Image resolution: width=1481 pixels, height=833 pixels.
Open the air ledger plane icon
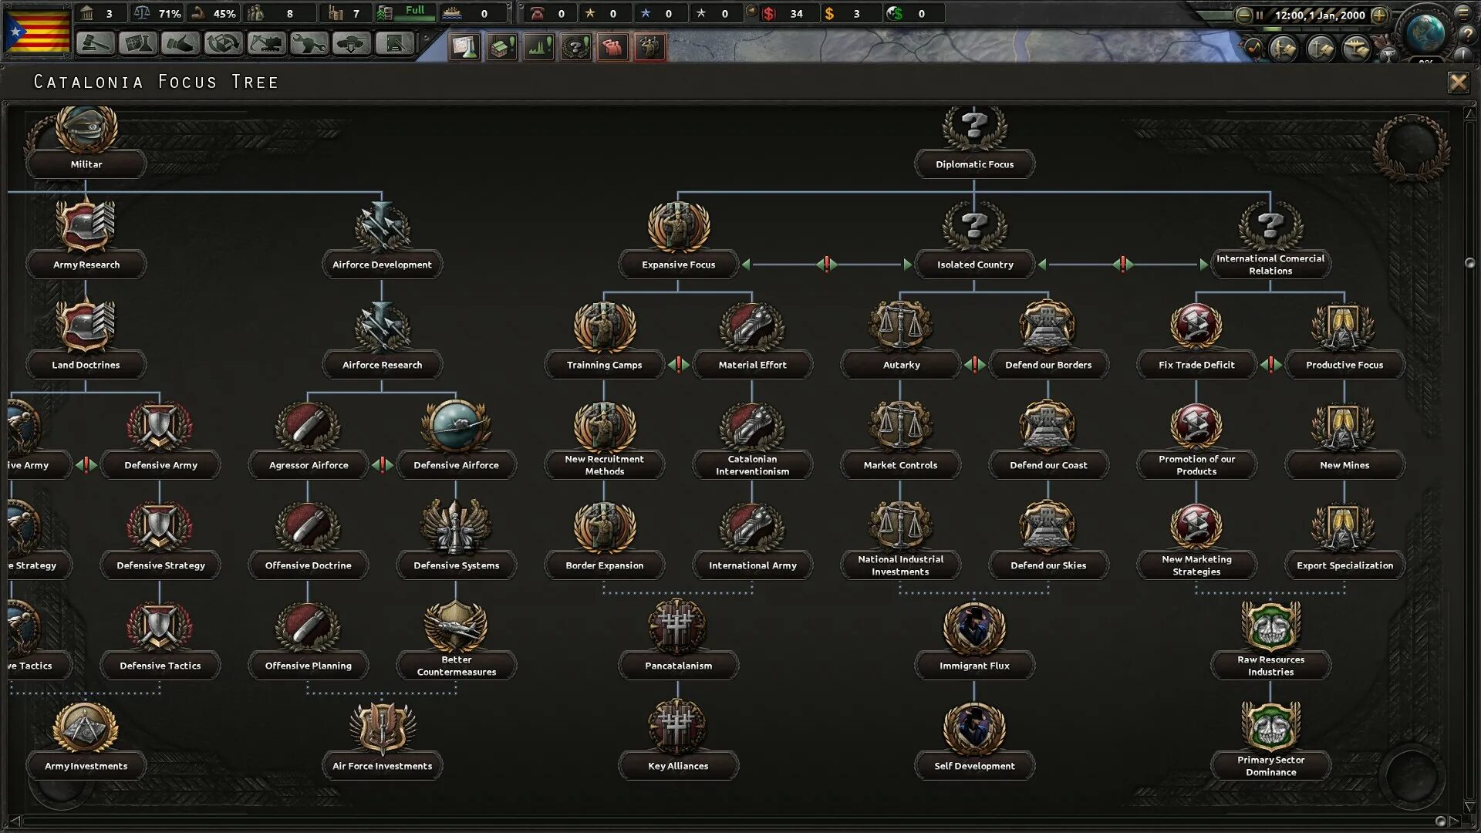point(1356,49)
